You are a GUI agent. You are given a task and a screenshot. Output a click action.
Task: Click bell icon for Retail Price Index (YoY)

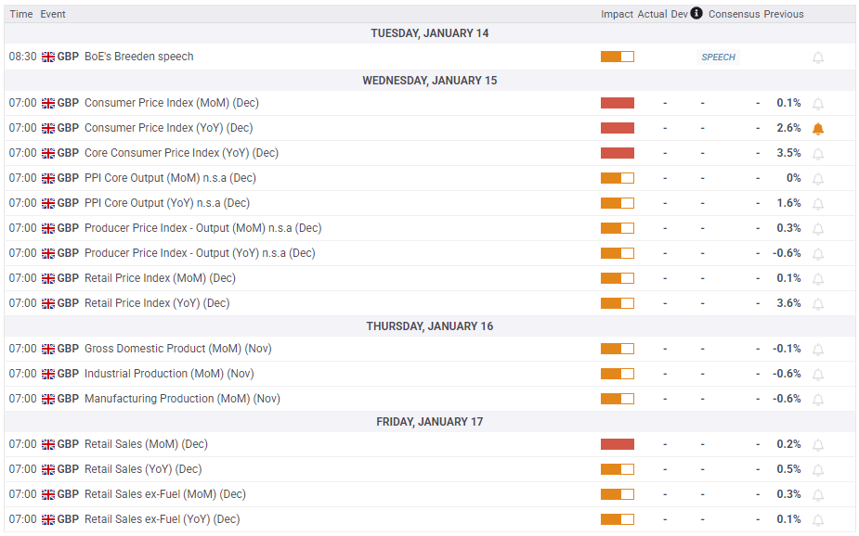tap(818, 303)
